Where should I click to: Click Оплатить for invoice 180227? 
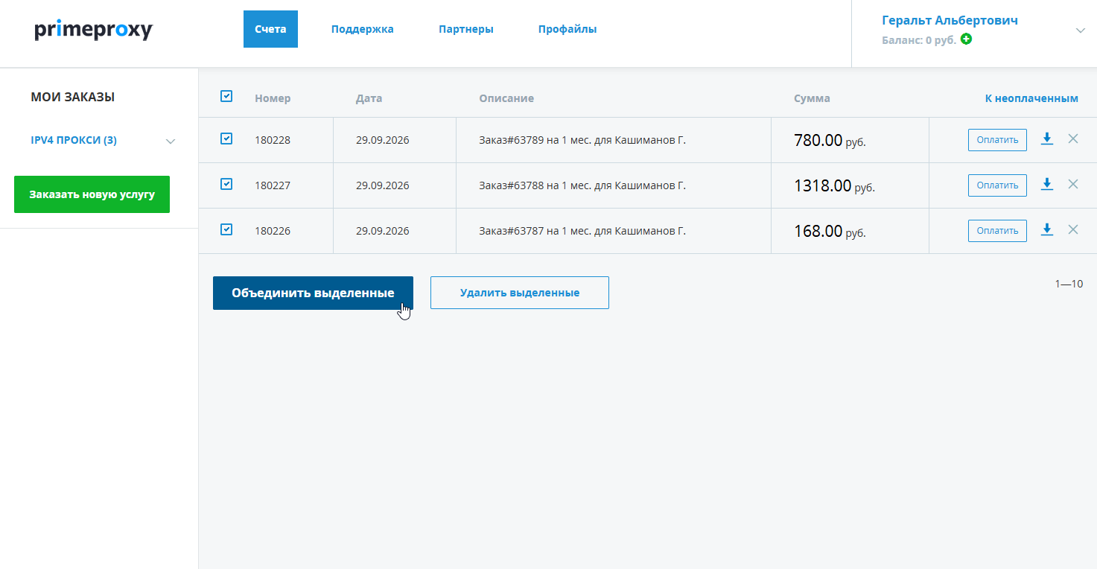(x=997, y=185)
